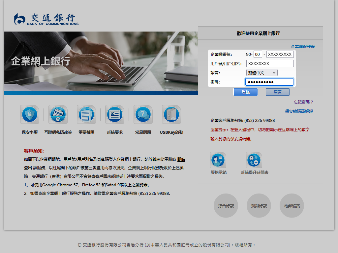
Task: Click the 服務示範 label text
Action: click(219, 172)
